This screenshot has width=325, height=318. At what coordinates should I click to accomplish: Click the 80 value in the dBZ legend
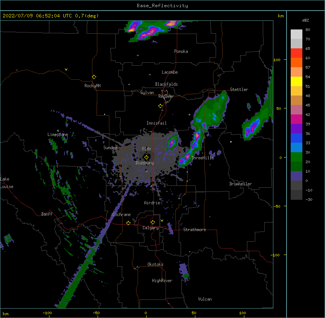tap(308, 30)
